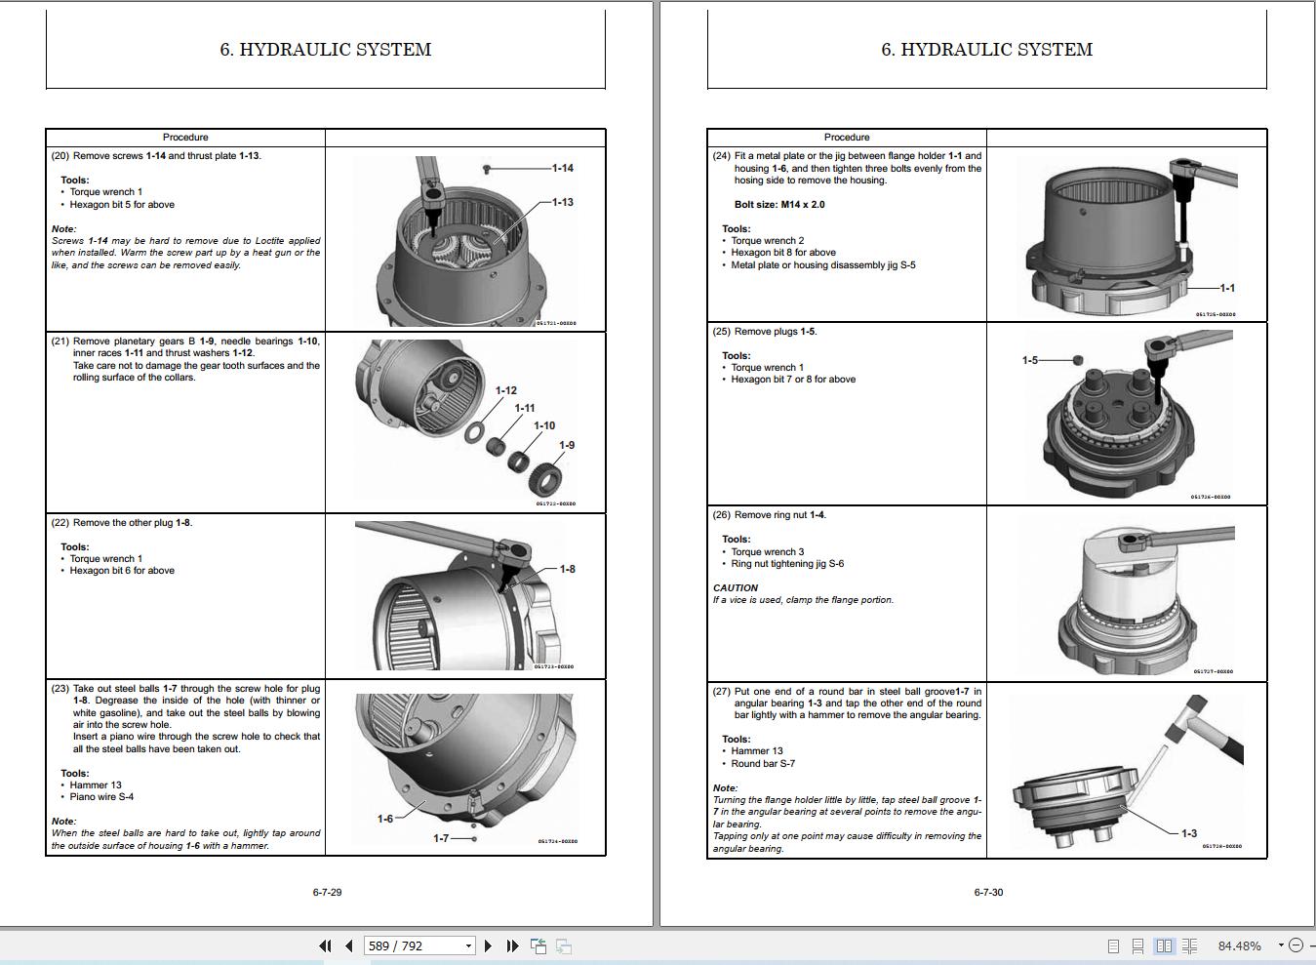Toggle continuous vertical scrolling mode
Screen dimensions: 1316x965
(x=1137, y=945)
